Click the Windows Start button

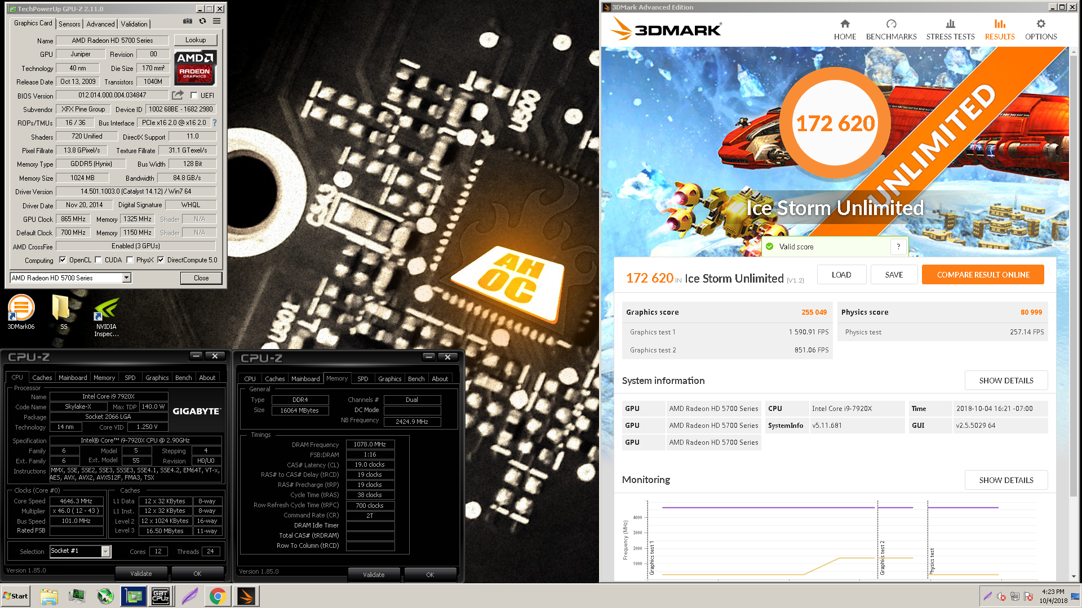tap(16, 596)
